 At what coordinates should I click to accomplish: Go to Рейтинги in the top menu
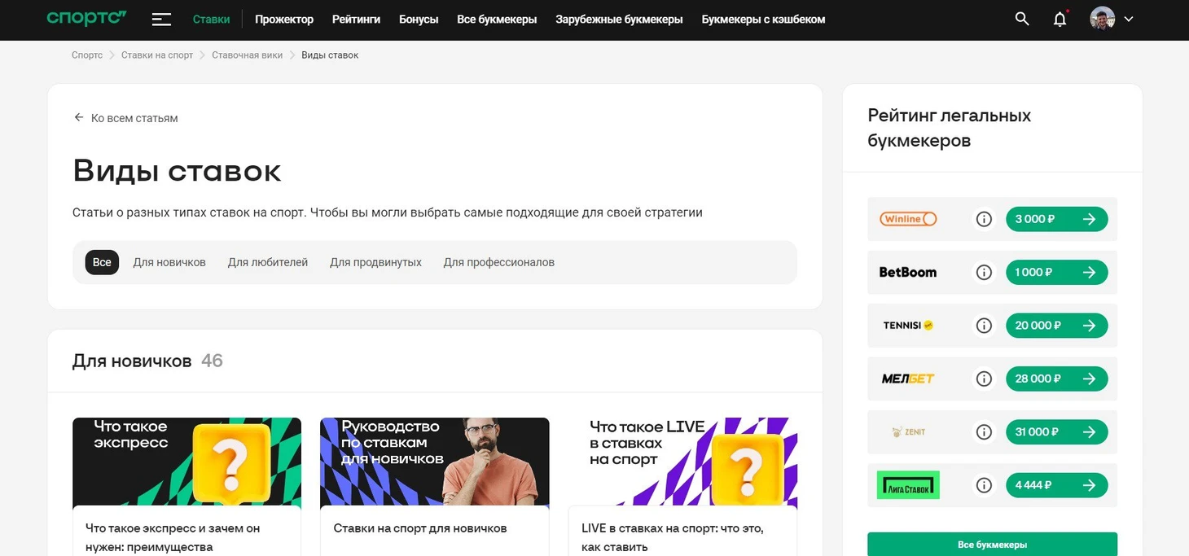point(356,19)
